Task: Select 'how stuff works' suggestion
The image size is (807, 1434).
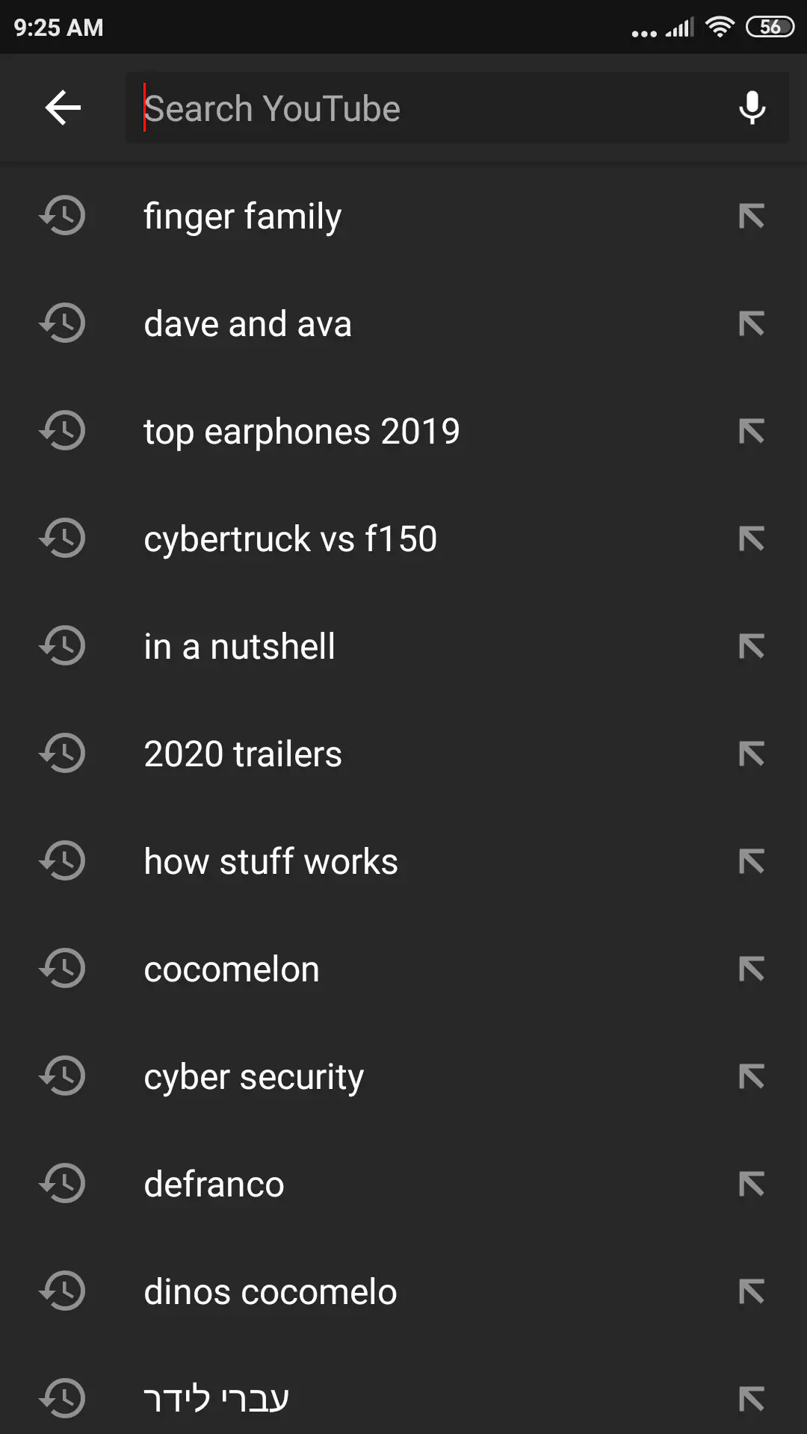Action: (270, 862)
